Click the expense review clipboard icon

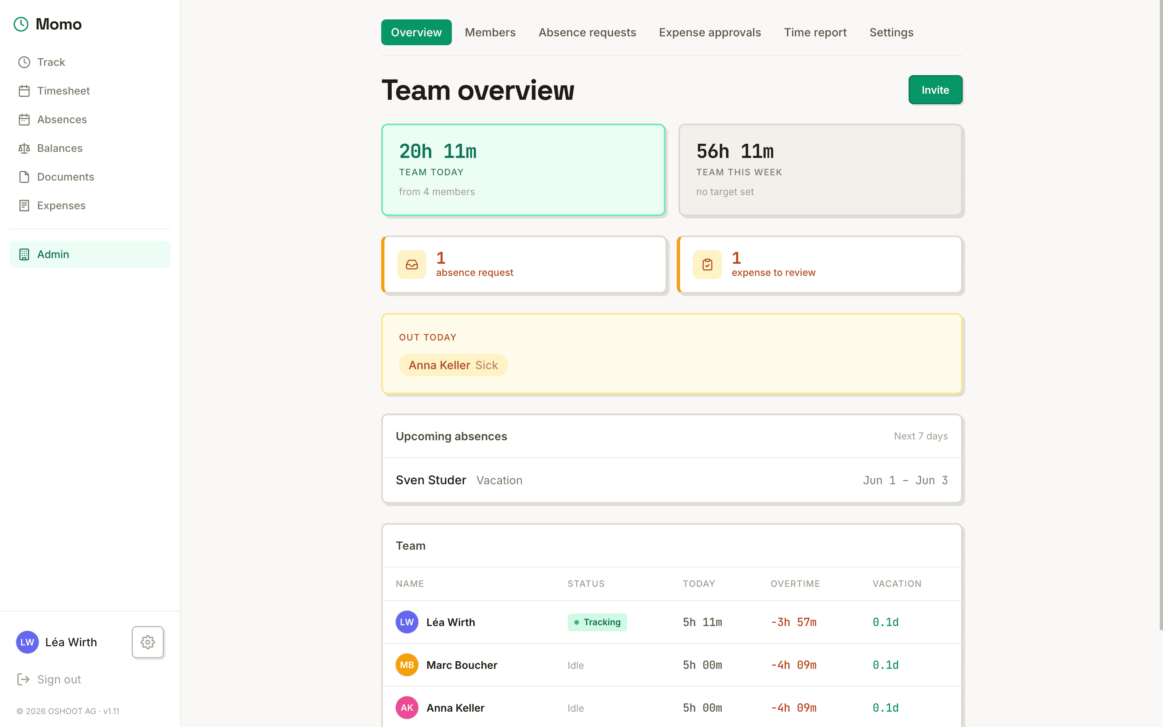click(707, 265)
